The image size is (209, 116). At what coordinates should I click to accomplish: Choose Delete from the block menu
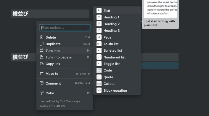tap(65, 37)
